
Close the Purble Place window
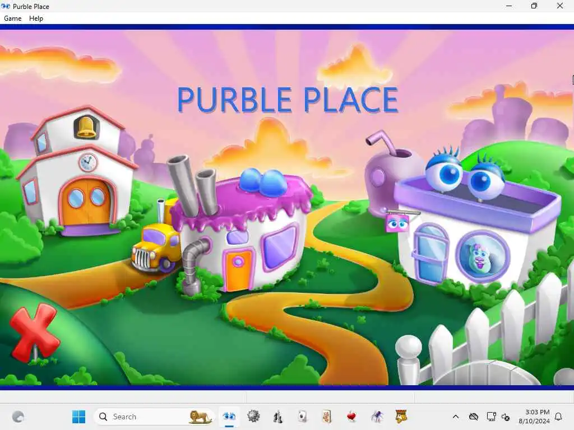coord(560,6)
